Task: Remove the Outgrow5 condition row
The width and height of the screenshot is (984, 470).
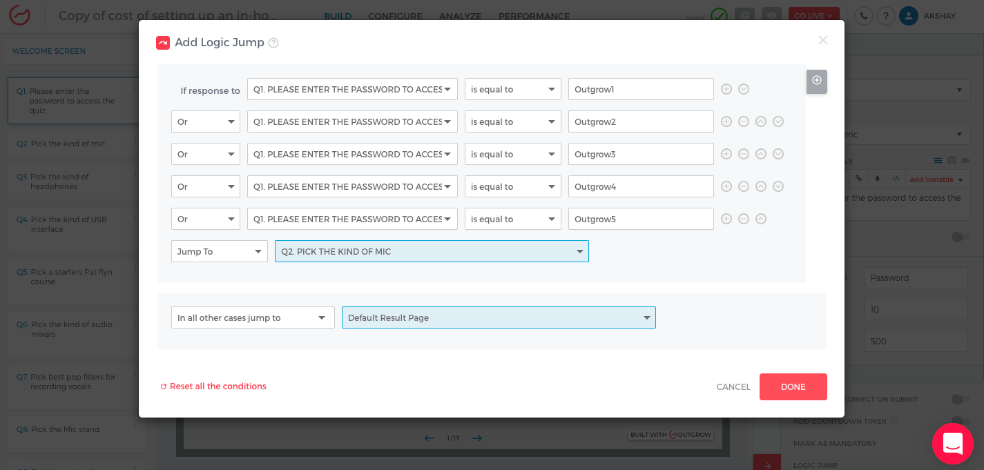Action: click(744, 219)
